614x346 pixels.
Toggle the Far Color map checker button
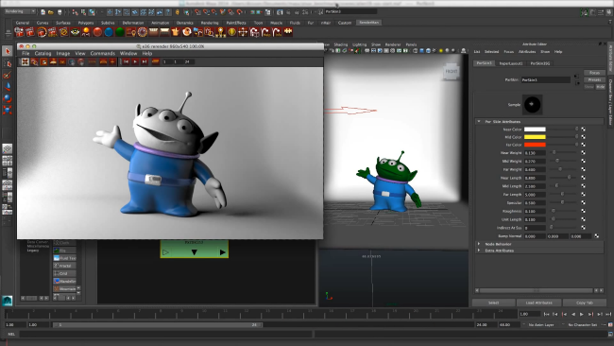coord(584,145)
